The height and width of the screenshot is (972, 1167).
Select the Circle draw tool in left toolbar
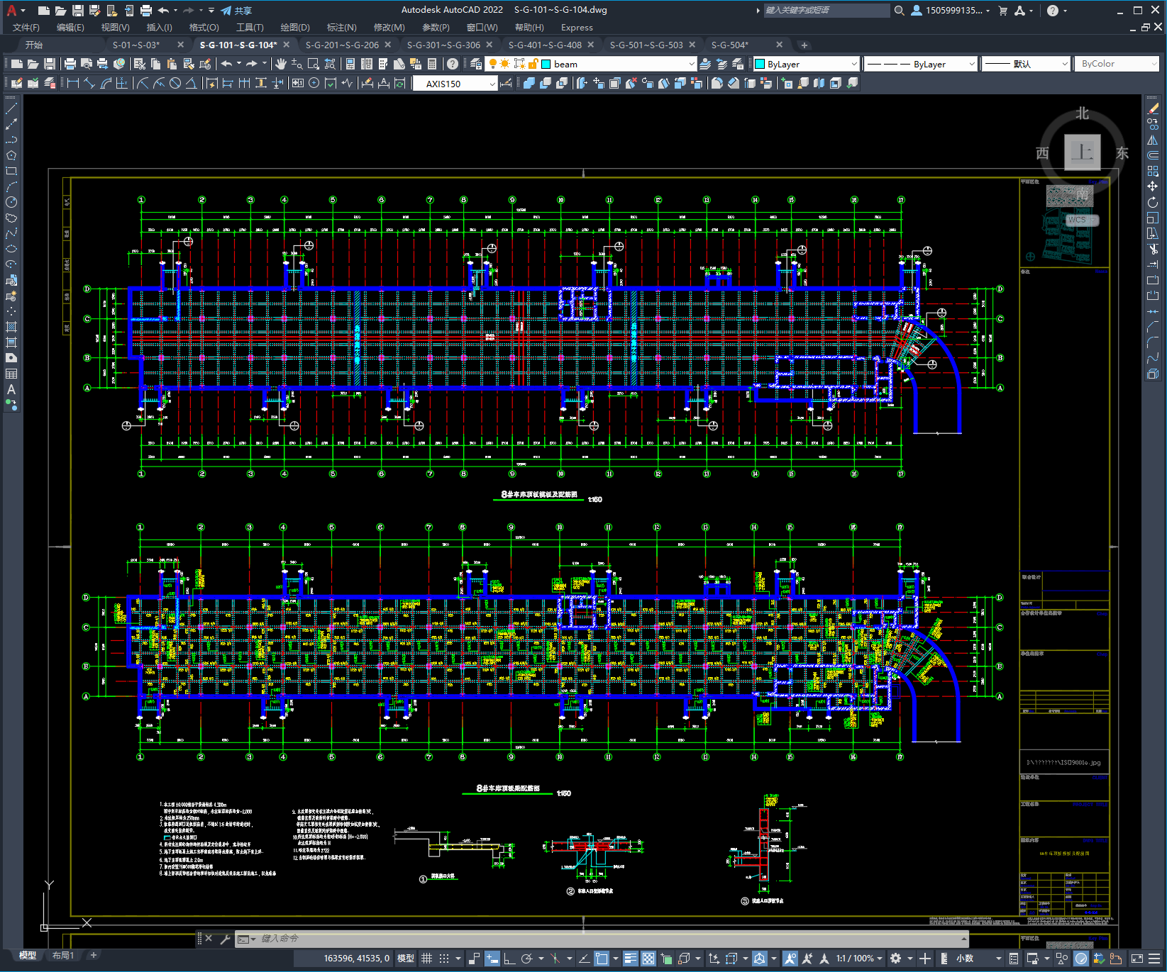coord(11,202)
